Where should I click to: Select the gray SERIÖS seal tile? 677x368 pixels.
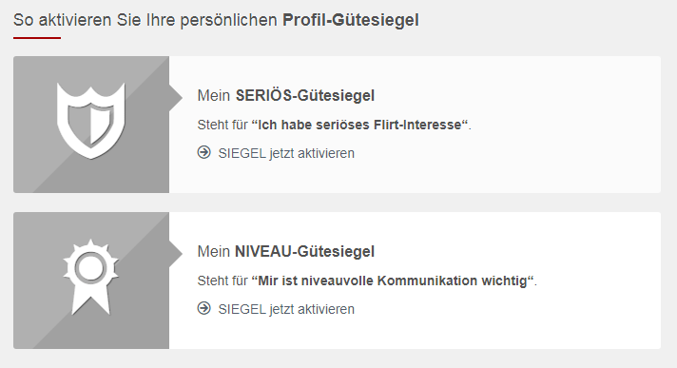[91, 125]
